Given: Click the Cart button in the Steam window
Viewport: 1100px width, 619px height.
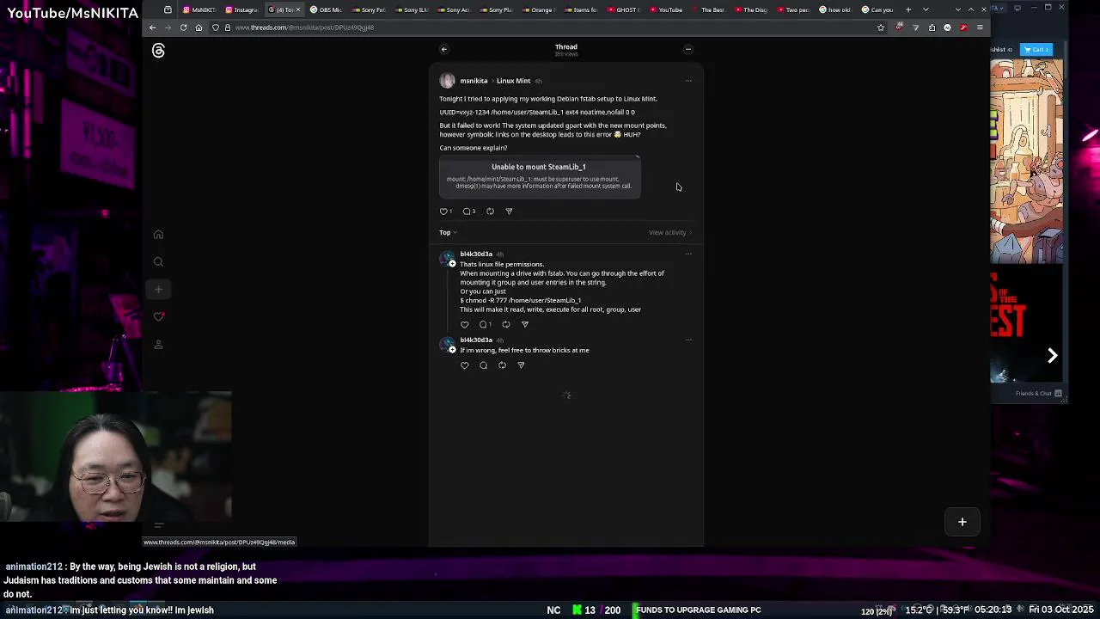Looking at the screenshot, I should (1037, 49).
